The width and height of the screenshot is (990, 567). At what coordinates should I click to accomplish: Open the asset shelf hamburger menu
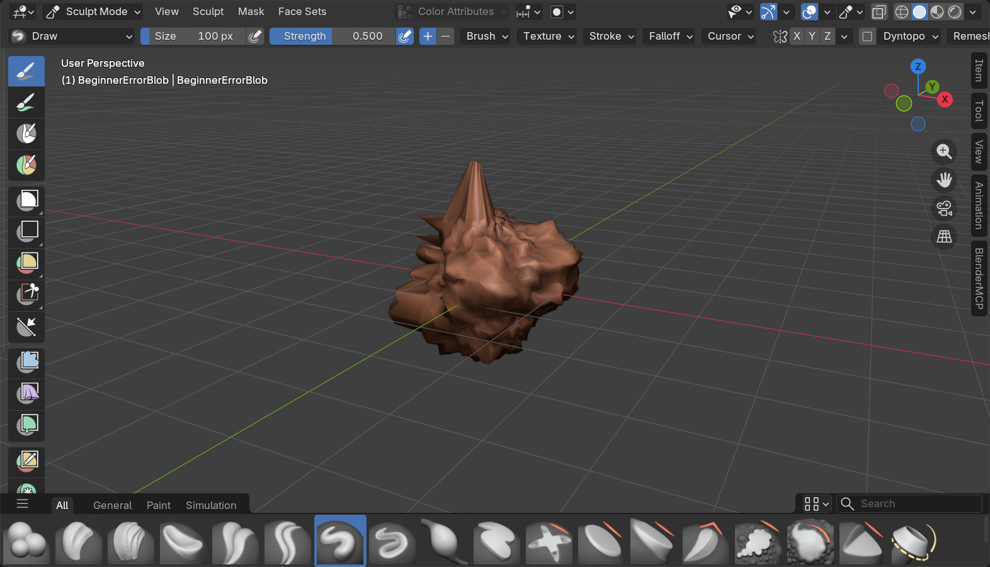(x=23, y=504)
